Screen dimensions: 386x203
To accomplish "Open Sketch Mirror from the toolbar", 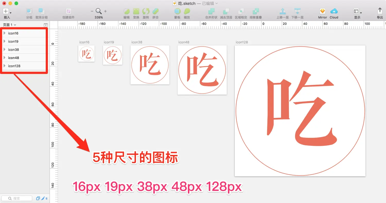I will point(322,11).
